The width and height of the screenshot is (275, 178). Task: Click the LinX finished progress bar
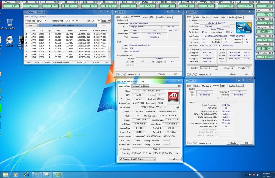(67, 26)
